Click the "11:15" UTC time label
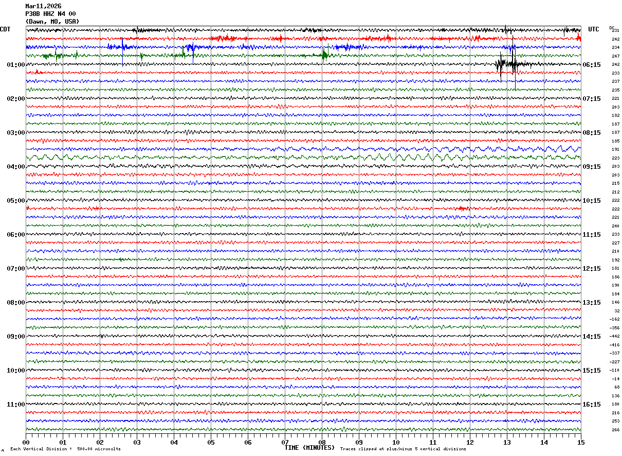The width and height of the screenshot is (622, 456). coord(592,235)
